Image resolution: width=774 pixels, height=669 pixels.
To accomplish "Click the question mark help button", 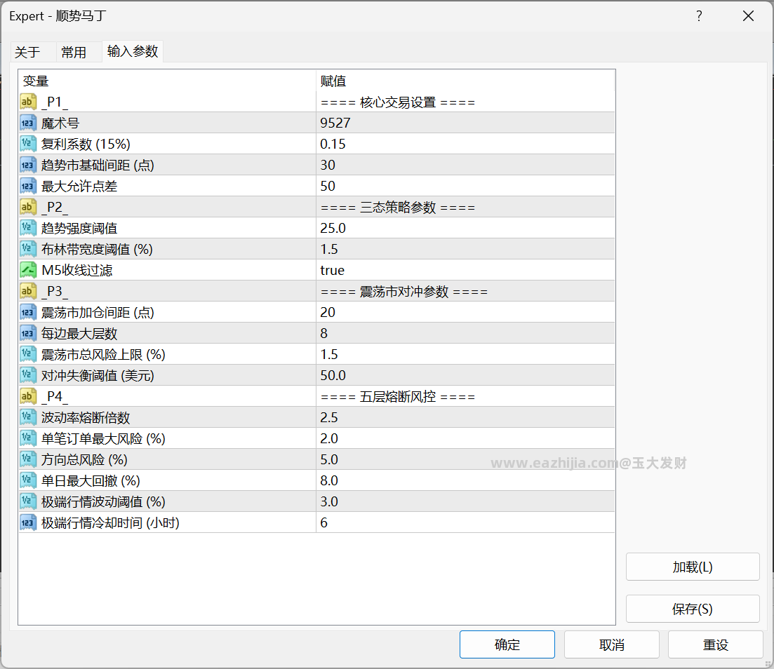I will (699, 16).
